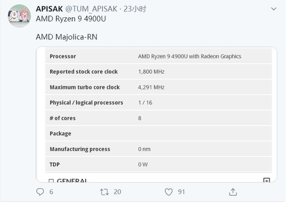The height and width of the screenshot is (202, 286).
Task: Like the tweet with heart icon
Action: [168, 192]
